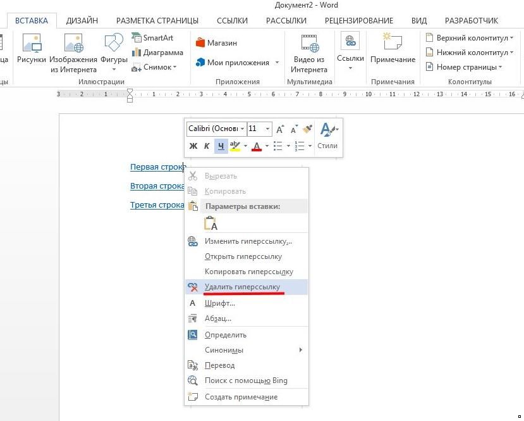Insert Изображения из Интернета online pictures
The height and width of the screenshot is (421, 524).
(73, 53)
